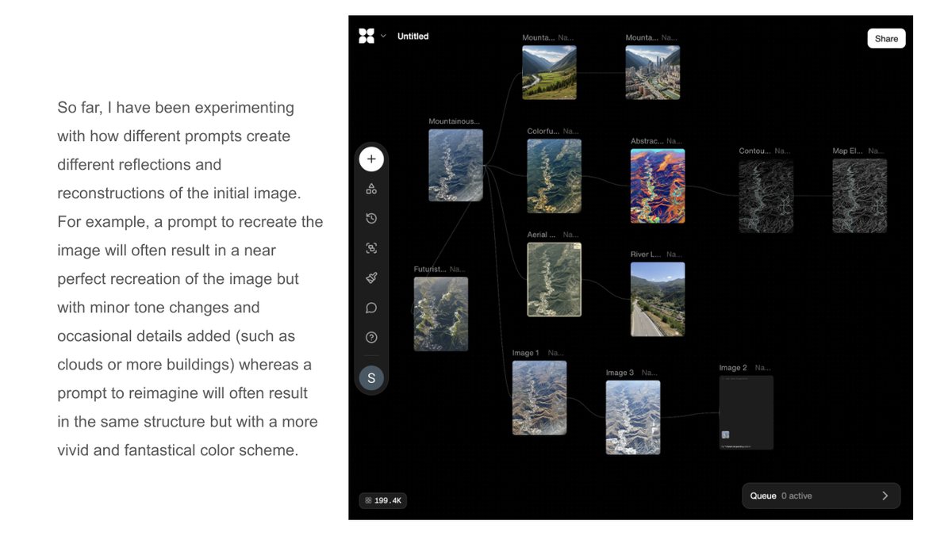Image resolution: width=952 pixels, height=536 pixels.
Task: Select the dark Image 2 node
Action: 746,412
